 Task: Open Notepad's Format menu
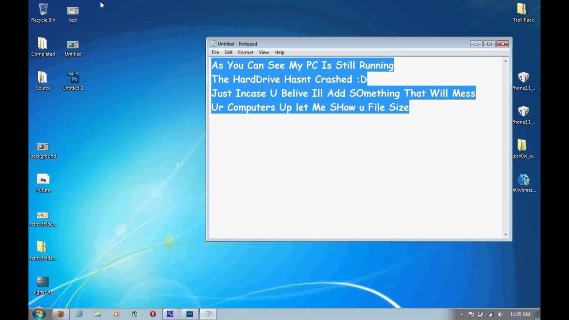[245, 52]
